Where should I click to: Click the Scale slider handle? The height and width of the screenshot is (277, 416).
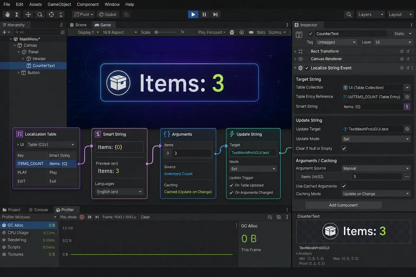[156, 32]
